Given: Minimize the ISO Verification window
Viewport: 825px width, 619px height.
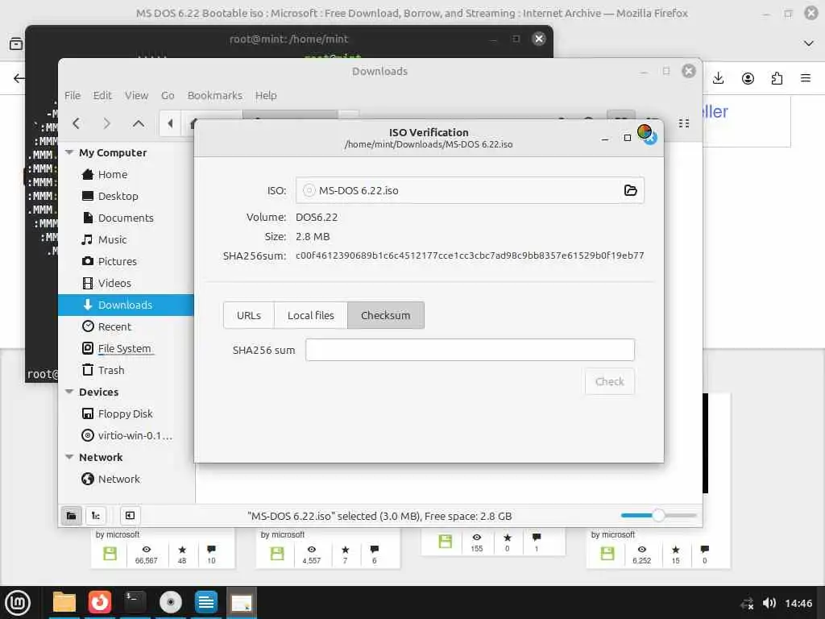Looking at the screenshot, I should (x=605, y=138).
